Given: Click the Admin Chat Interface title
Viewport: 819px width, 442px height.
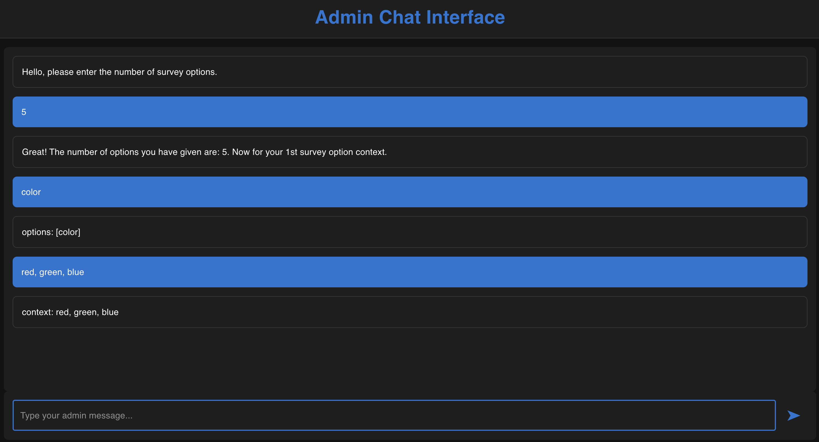Looking at the screenshot, I should point(409,17).
